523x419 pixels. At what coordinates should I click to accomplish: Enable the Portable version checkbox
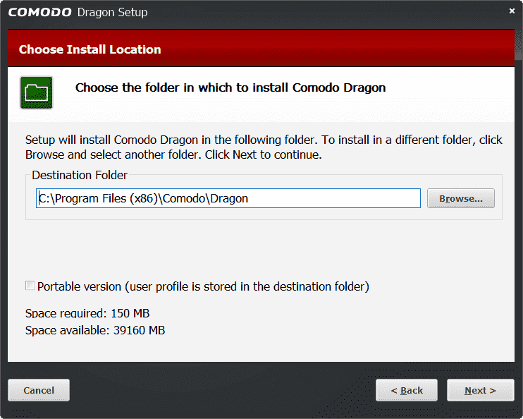click(x=30, y=286)
